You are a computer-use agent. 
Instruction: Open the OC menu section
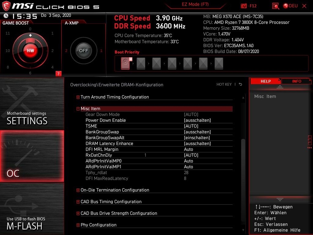tap(32, 156)
